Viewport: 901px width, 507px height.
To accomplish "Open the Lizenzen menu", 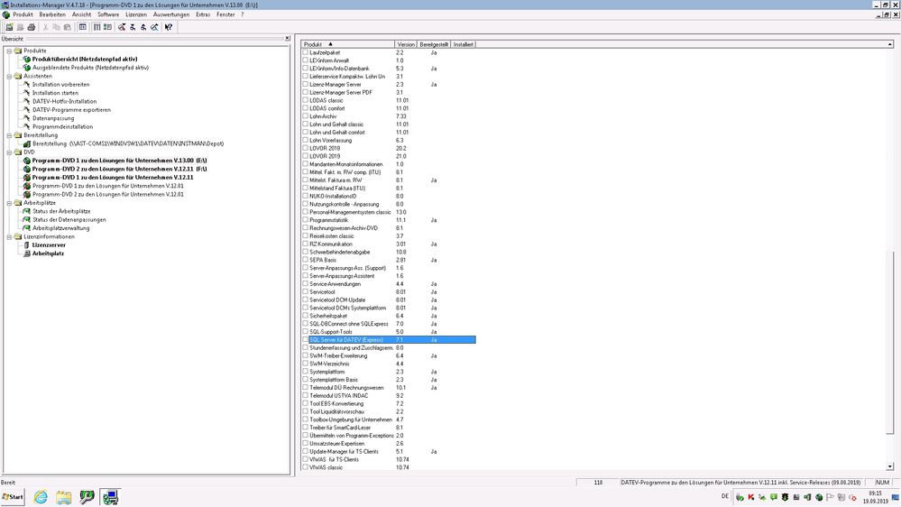I will click(x=136, y=14).
